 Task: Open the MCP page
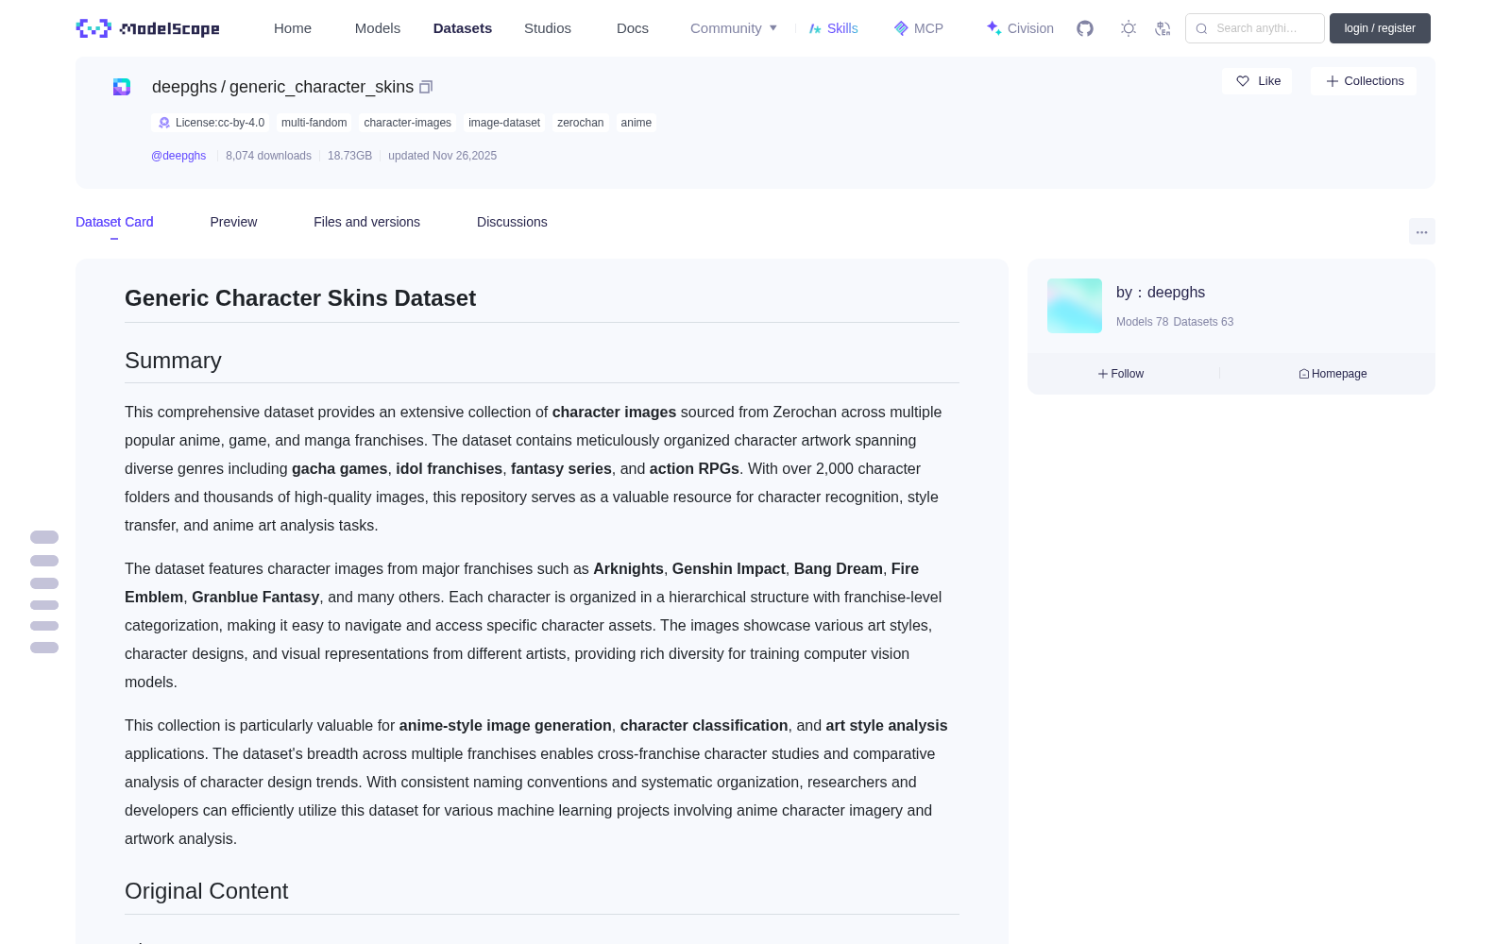click(919, 28)
